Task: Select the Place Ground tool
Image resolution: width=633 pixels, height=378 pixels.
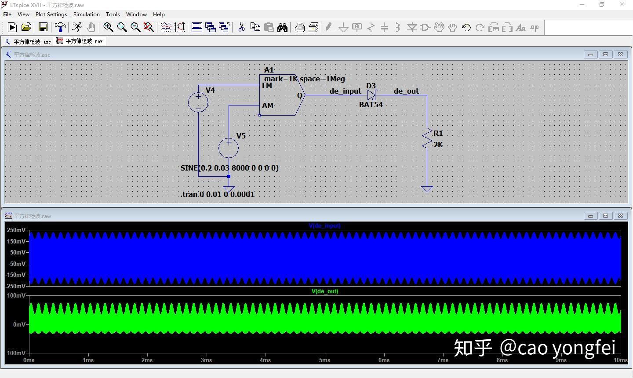Action: coord(344,27)
